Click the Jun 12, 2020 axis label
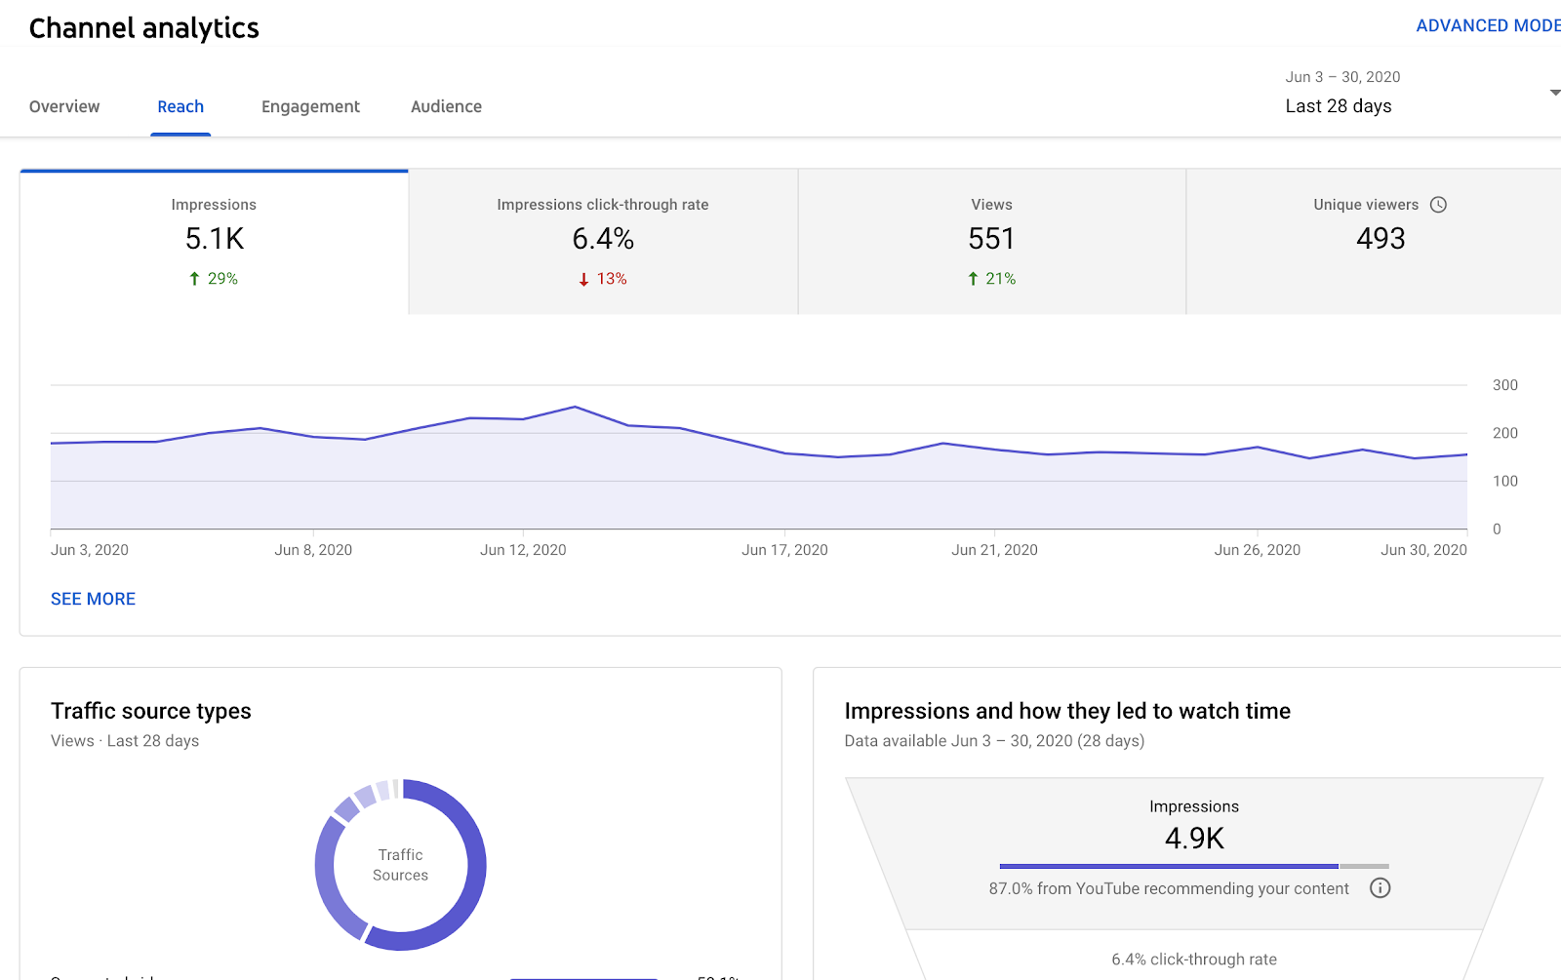The width and height of the screenshot is (1561, 980). pos(523,550)
